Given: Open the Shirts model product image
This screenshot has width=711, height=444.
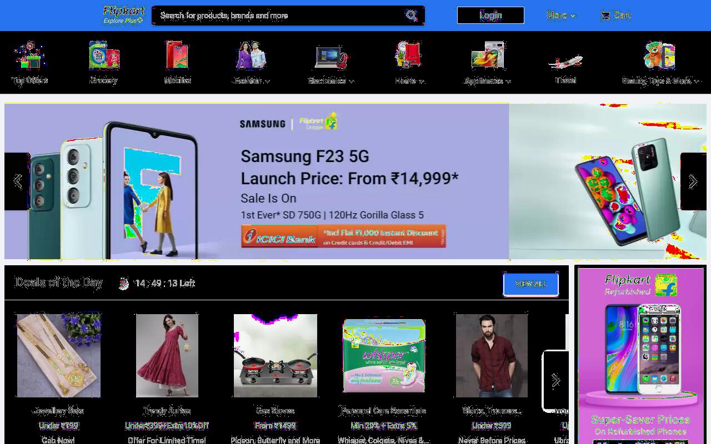Looking at the screenshot, I should pyautogui.click(x=492, y=356).
